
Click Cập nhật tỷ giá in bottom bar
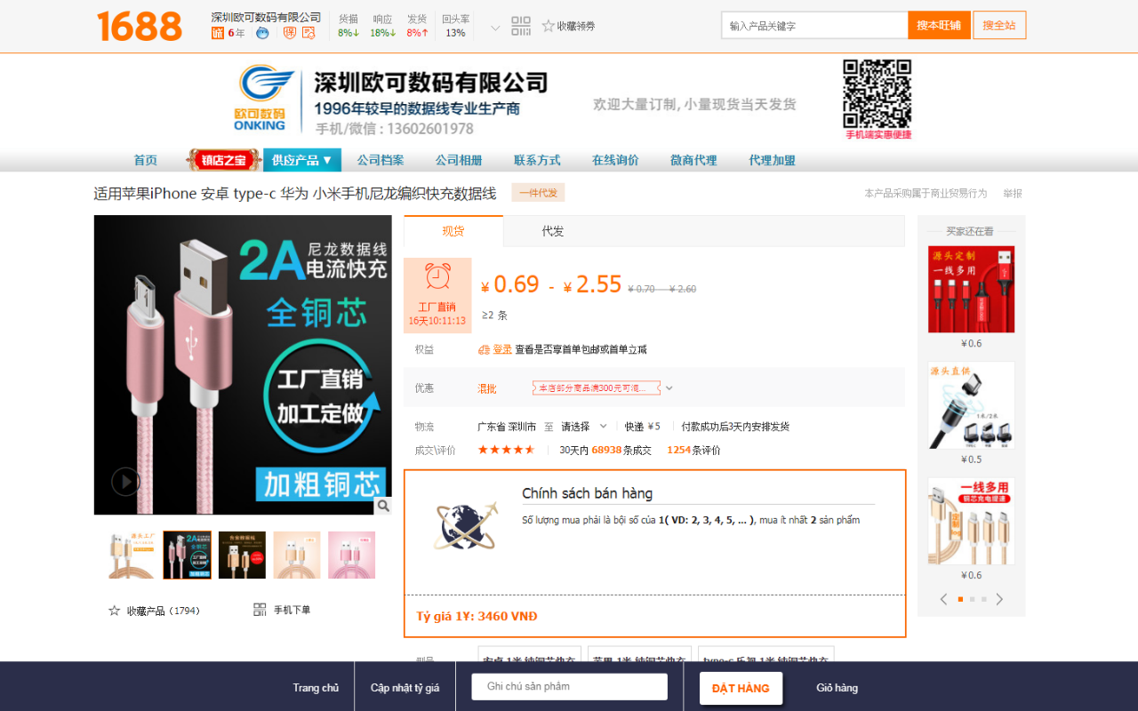click(405, 687)
